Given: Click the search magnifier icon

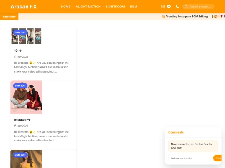Looking at the screenshot, I should tap(186, 7).
